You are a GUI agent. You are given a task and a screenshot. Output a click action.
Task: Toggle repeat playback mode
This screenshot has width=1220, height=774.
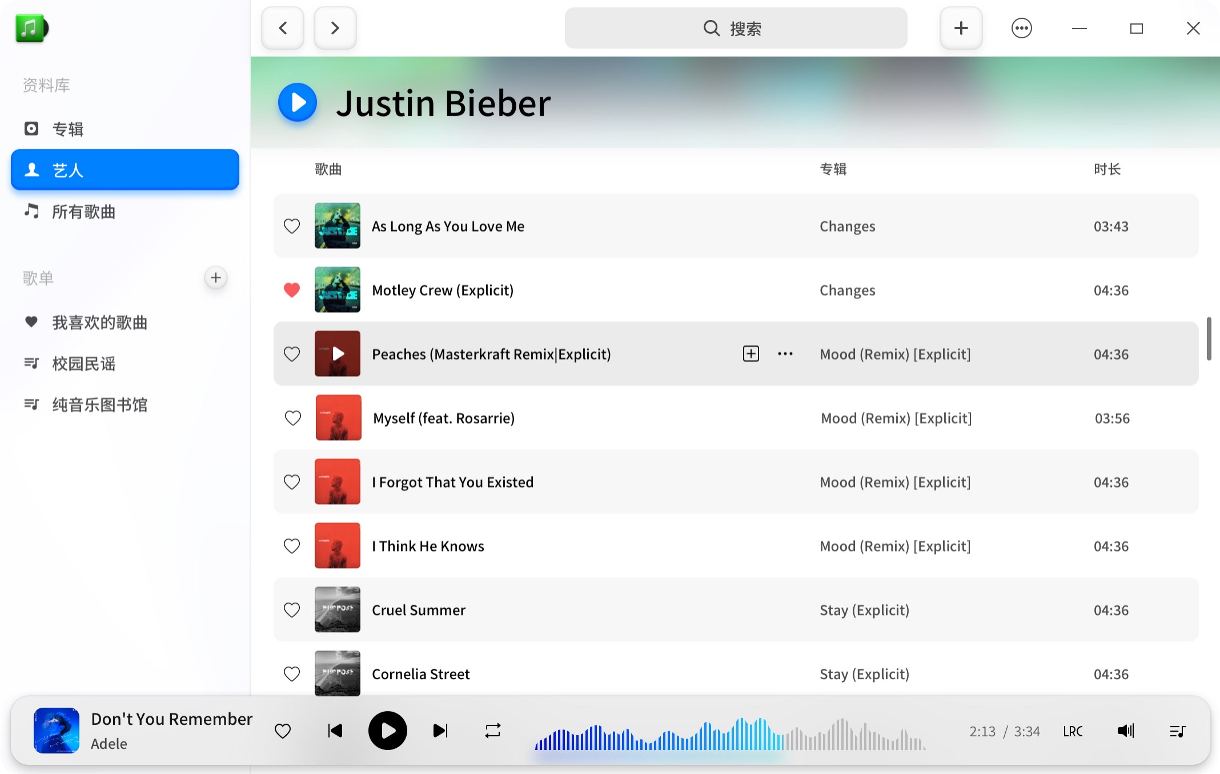coord(492,731)
